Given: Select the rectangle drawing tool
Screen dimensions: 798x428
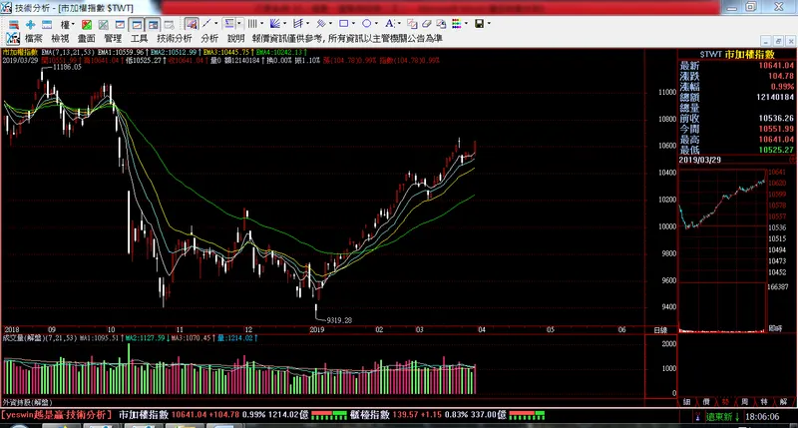Looking at the screenshot, I should tap(343, 23).
